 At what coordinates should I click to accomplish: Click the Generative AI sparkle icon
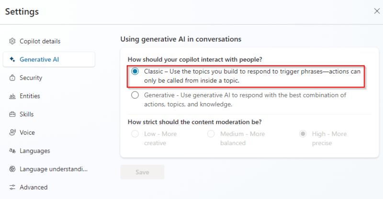[12, 60]
